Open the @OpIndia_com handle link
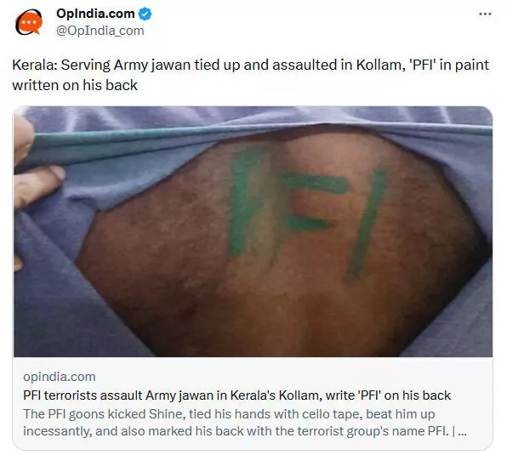Image resolution: width=507 pixels, height=455 pixels. (100, 31)
